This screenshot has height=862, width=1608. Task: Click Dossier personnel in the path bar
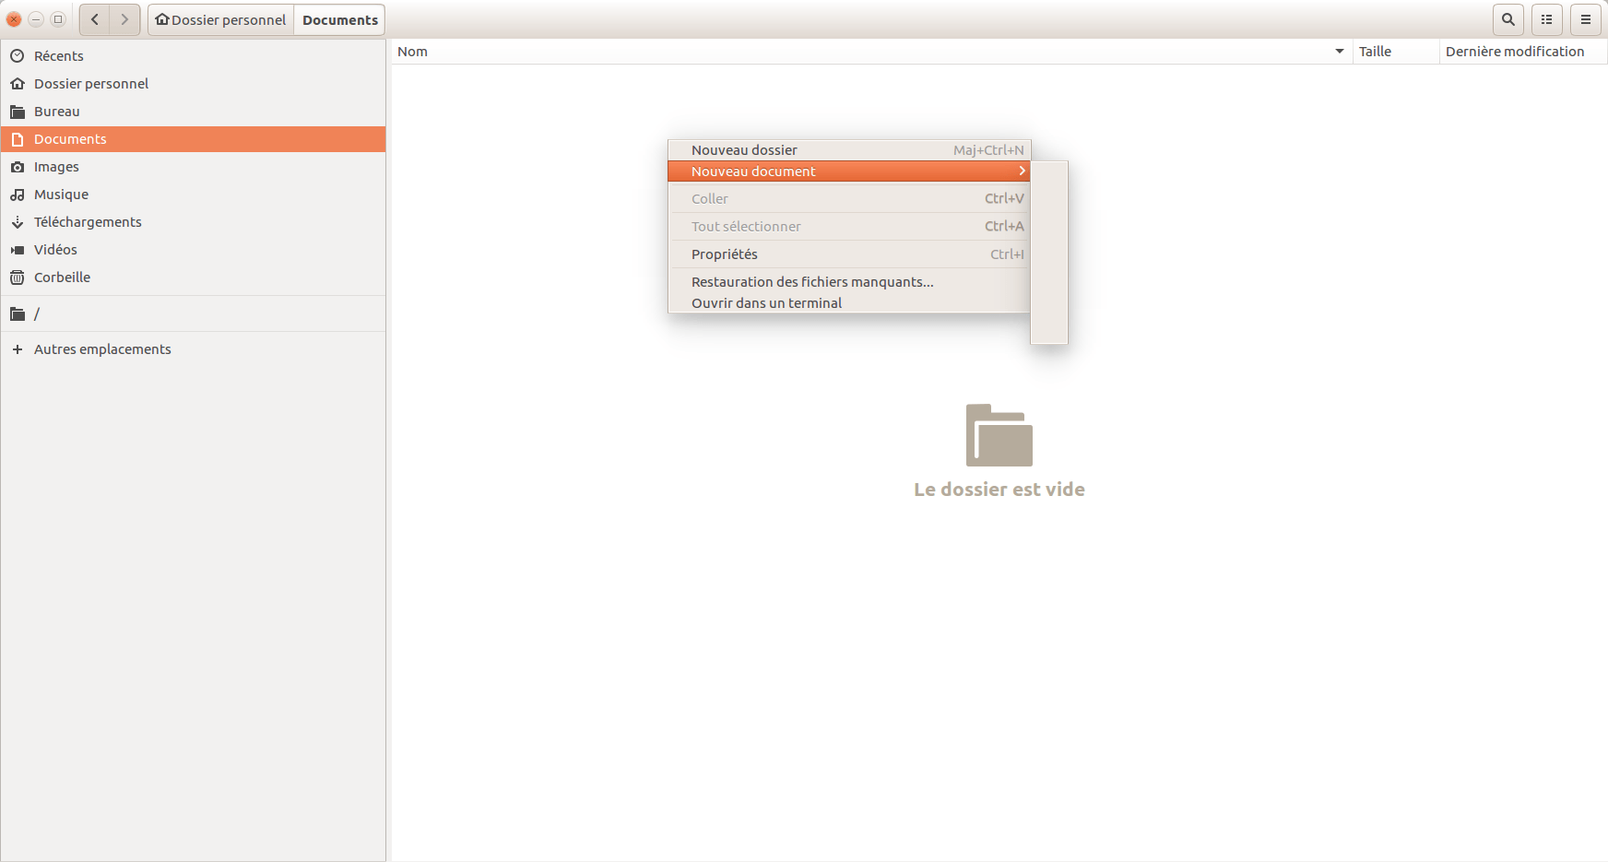coord(221,19)
